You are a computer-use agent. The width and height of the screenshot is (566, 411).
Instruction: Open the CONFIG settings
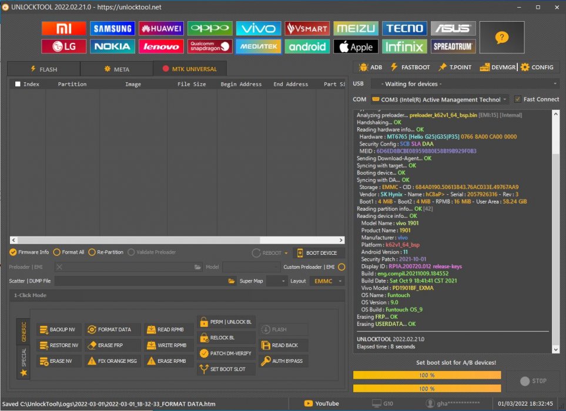[x=537, y=67]
